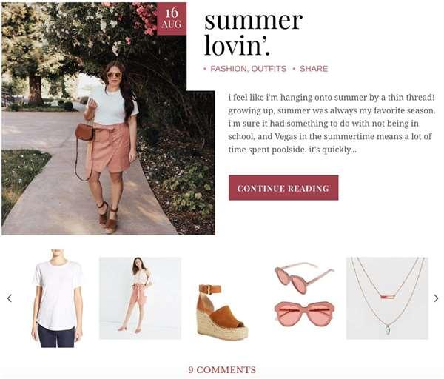Select the espadrille wedge sandal product
Screen dimensions: 444x379
tap(223, 312)
